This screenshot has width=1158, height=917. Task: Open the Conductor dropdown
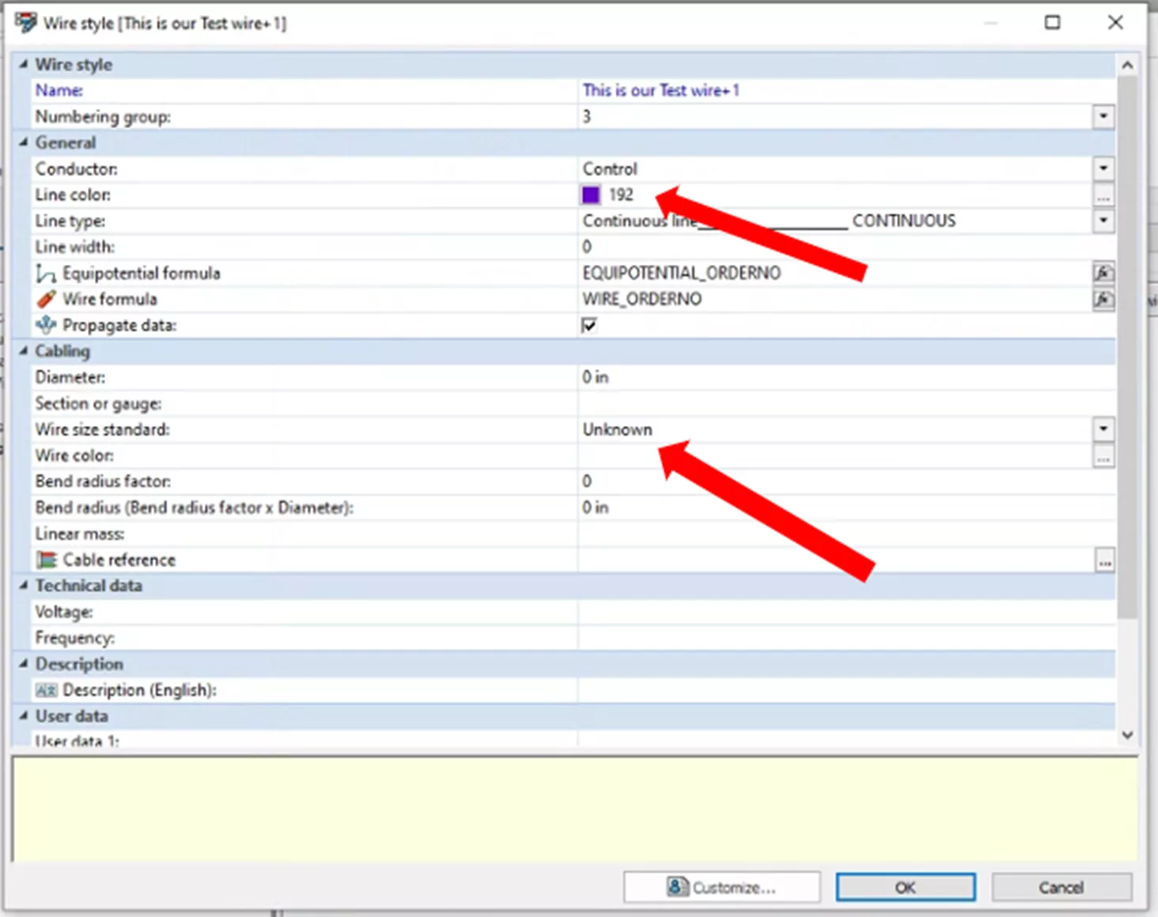click(1103, 168)
